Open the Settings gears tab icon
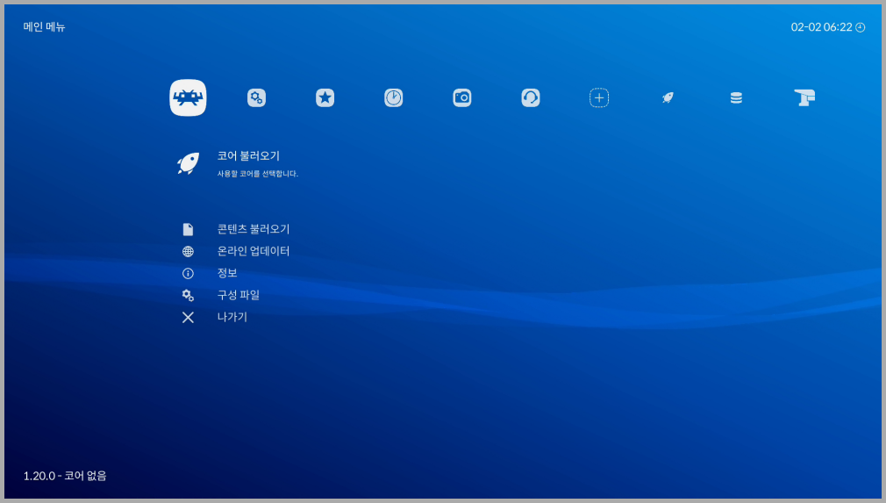This screenshot has width=886, height=503. tap(256, 97)
